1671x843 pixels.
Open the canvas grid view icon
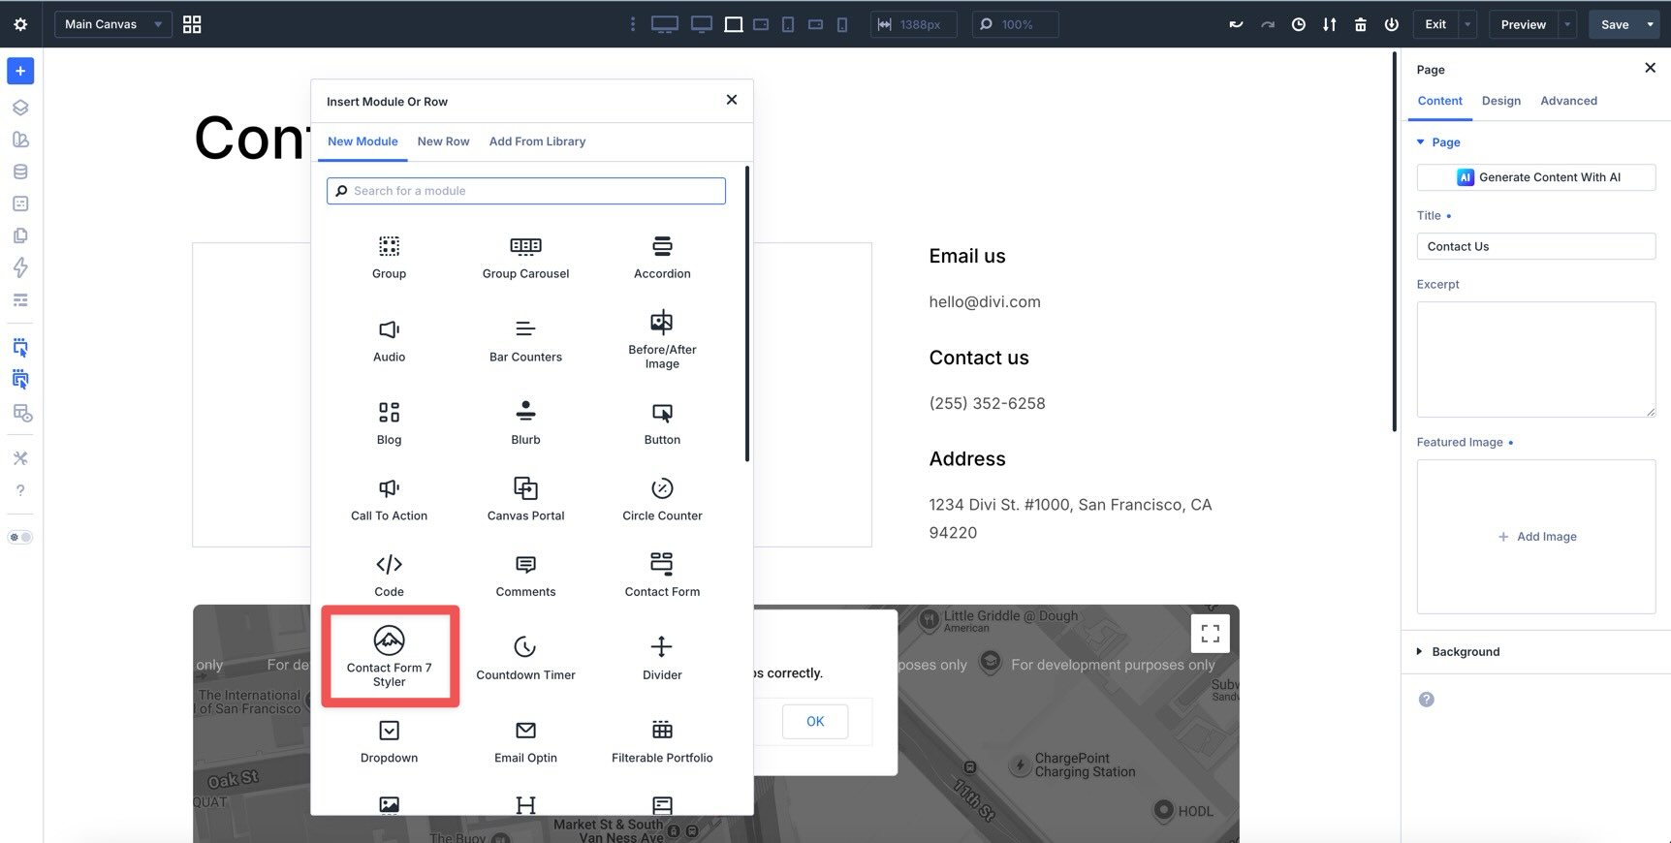pos(192,24)
